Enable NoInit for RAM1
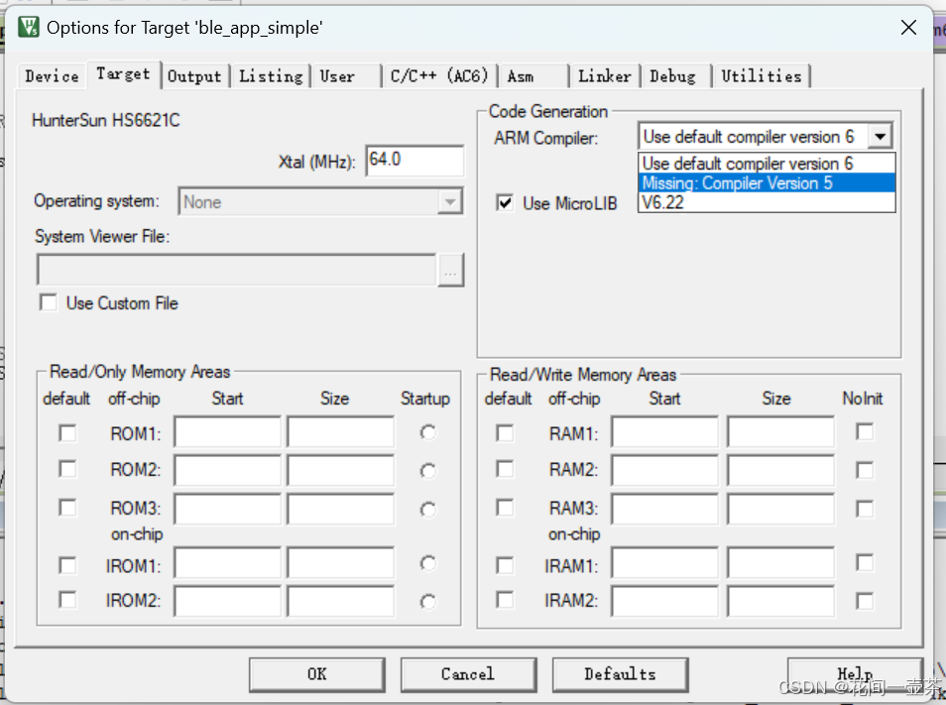 pyautogui.click(x=865, y=431)
